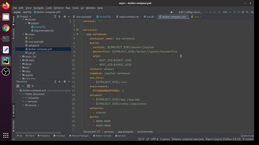Image resolution: width=259 pixels, height=145 pixels.
Task: Open the Tools menu
Action: [75, 8]
